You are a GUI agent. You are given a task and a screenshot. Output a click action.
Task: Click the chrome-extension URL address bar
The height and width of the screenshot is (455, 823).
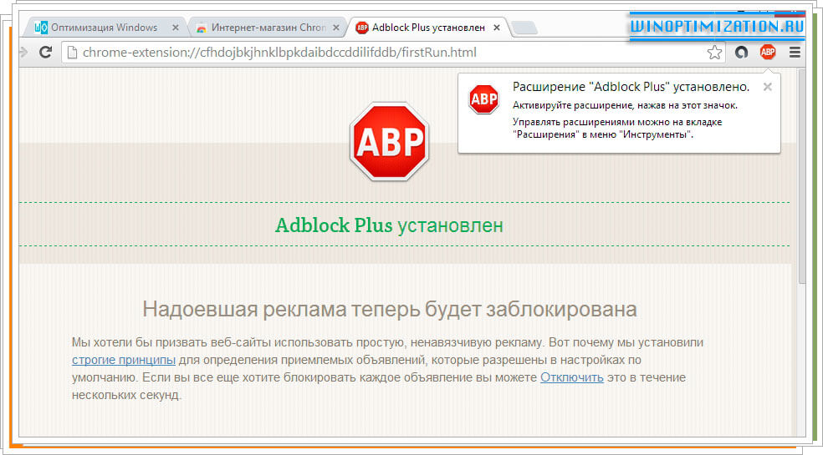pos(376,53)
